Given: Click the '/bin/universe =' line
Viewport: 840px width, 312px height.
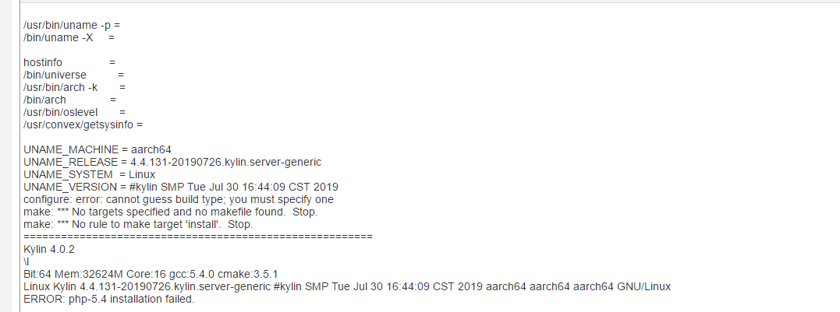Looking at the screenshot, I should (x=74, y=75).
